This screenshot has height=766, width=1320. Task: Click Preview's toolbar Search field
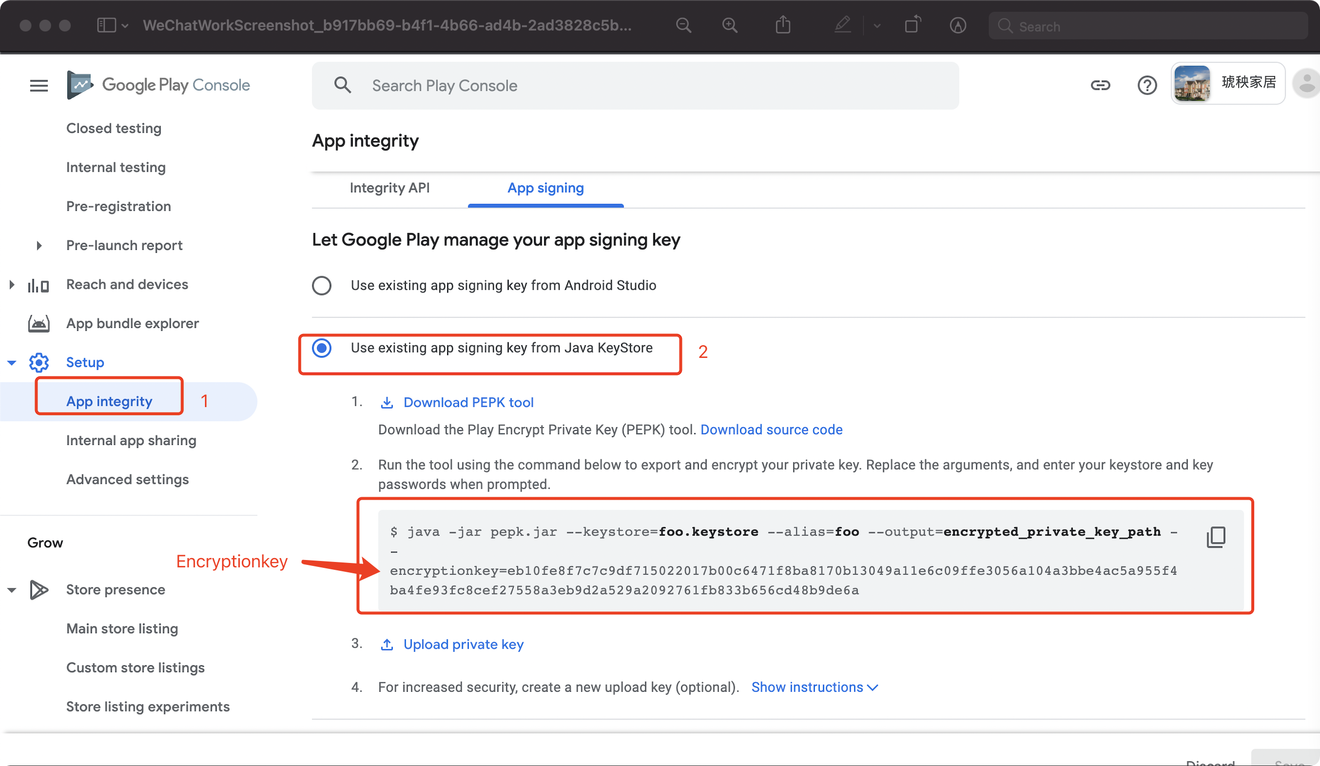tap(1147, 26)
